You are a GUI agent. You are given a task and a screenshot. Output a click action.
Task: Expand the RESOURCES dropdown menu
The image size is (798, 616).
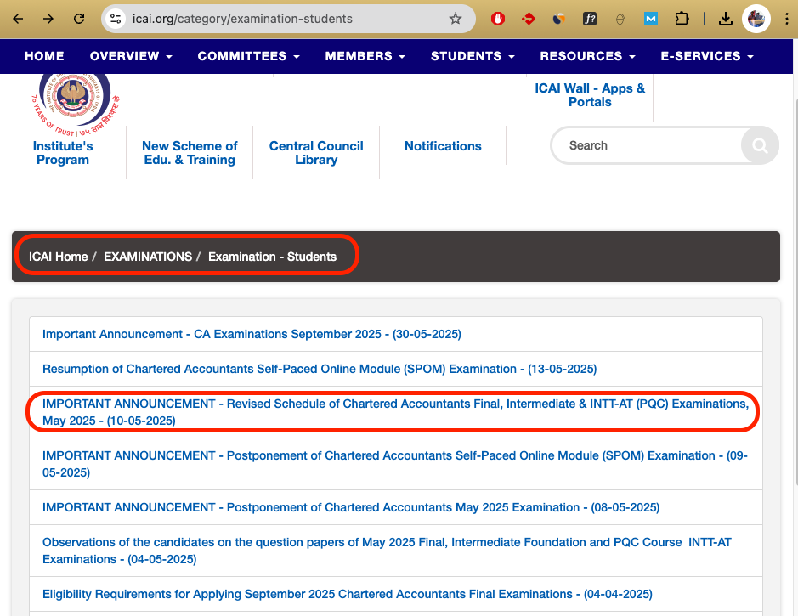point(587,56)
